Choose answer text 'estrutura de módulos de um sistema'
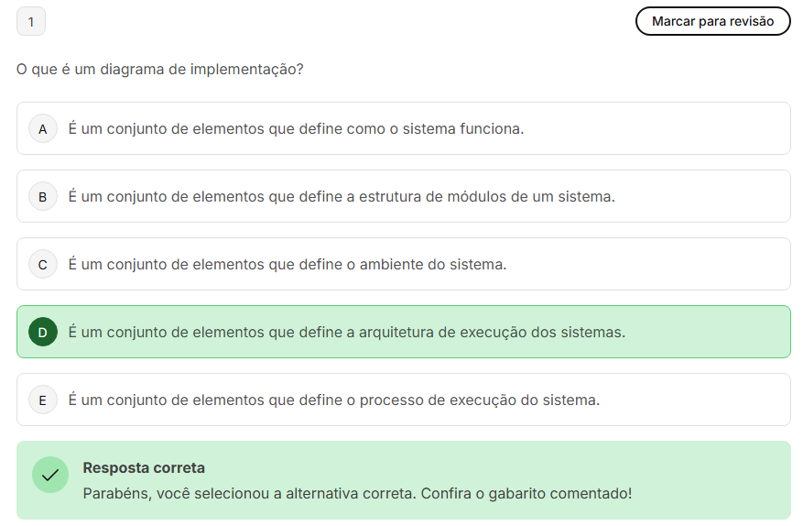Screen dimensions: 803x526 click(x=486, y=196)
